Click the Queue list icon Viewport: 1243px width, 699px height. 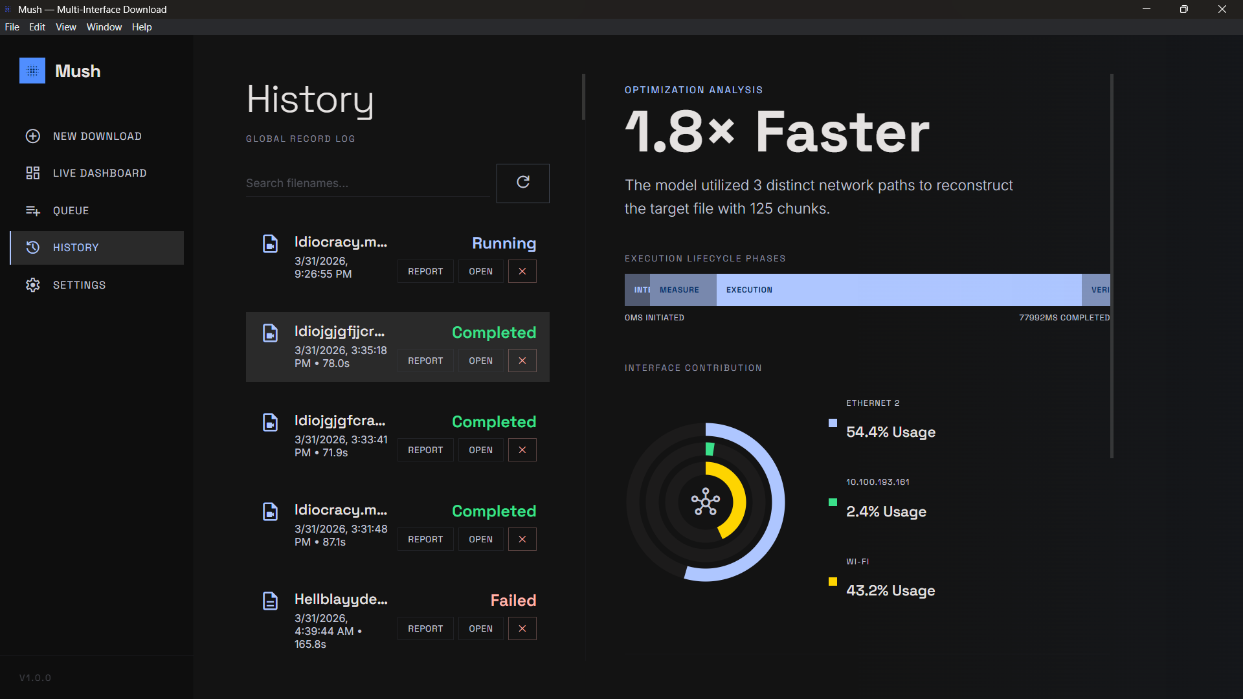33,210
